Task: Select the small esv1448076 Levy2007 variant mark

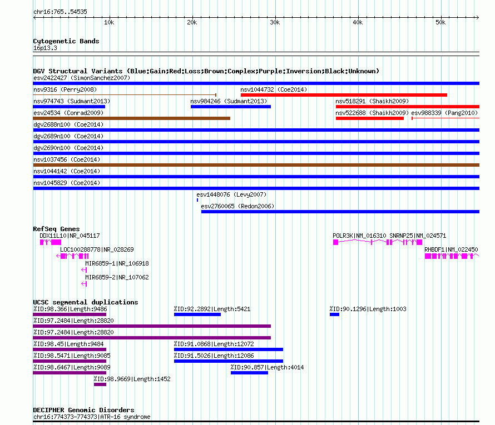Action: pyautogui.click(x=197, y=200)
